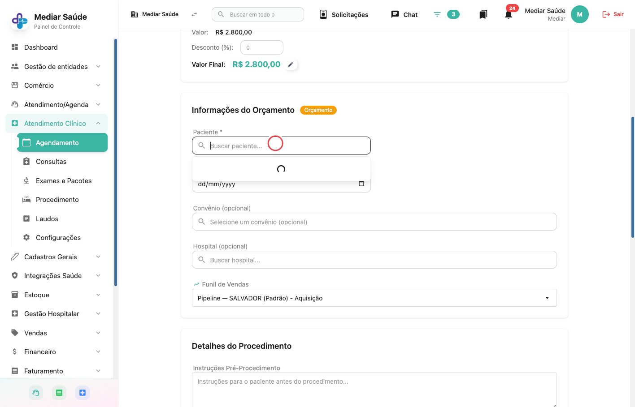The width and height of the screenshot is (635, 407).
Task: Open the date picker calendar icon
Action: tap(361, 184)
